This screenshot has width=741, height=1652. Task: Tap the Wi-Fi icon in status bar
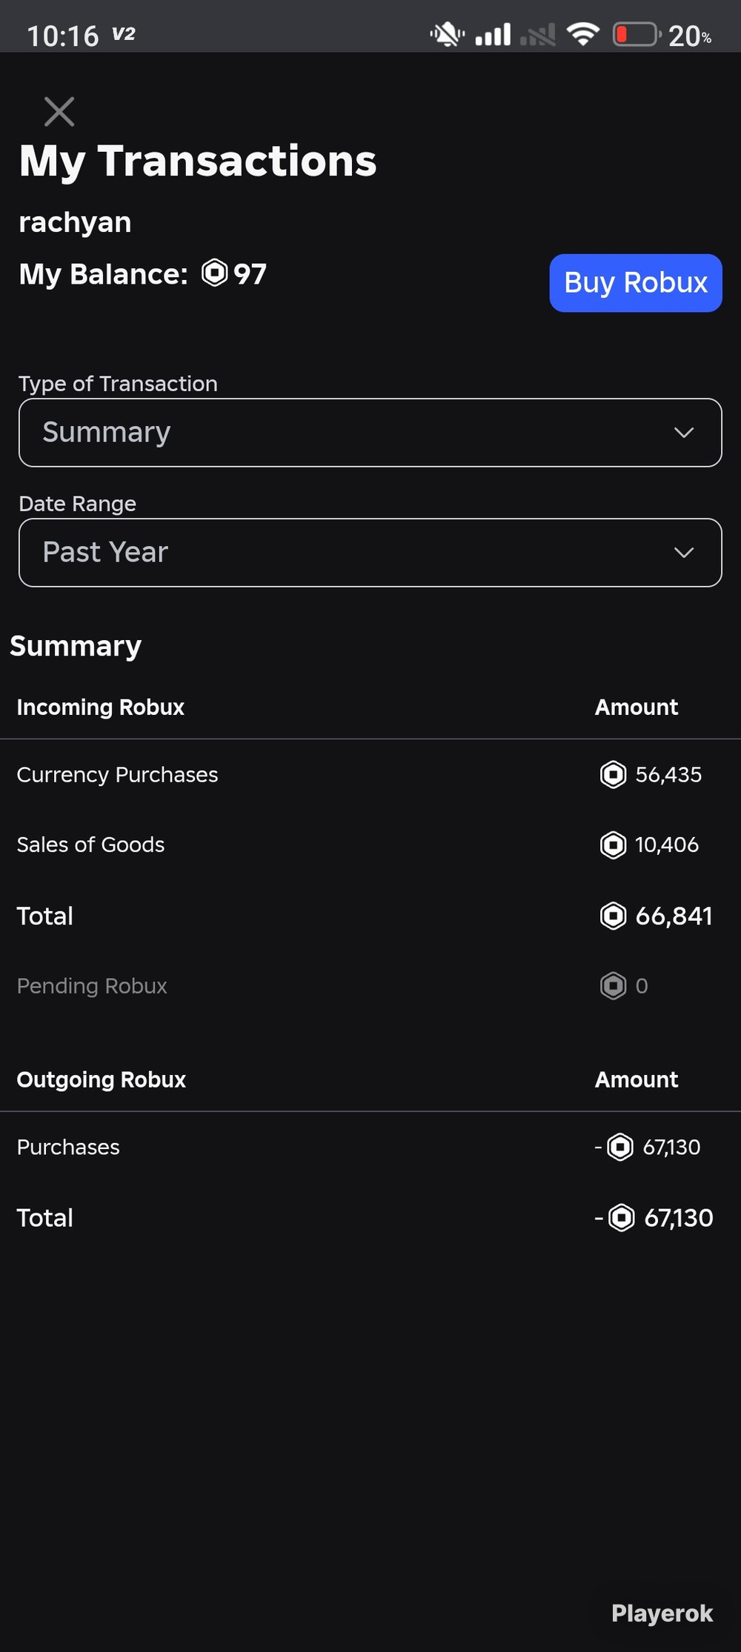click(x=583, y=34)
